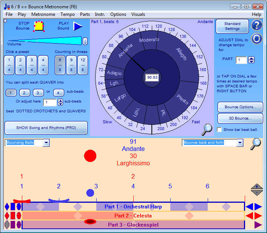Click Part 1 blue oval icon

tap(19, 207)
